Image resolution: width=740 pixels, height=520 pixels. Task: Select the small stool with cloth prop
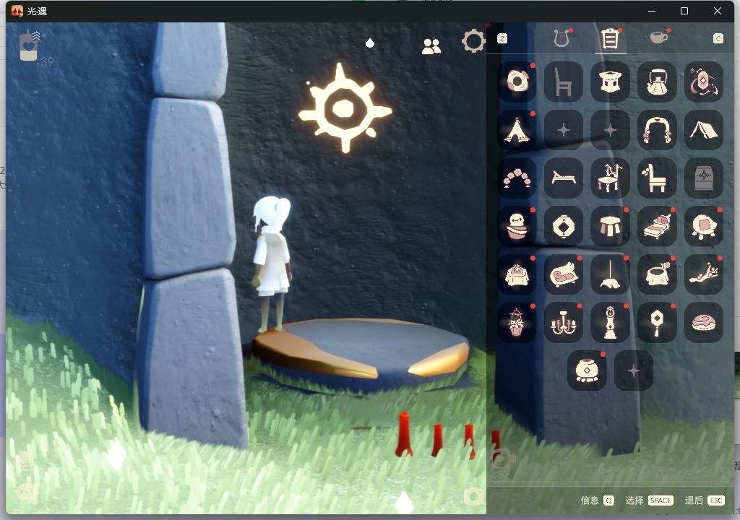pyautogui.click(x=610, y=226)
